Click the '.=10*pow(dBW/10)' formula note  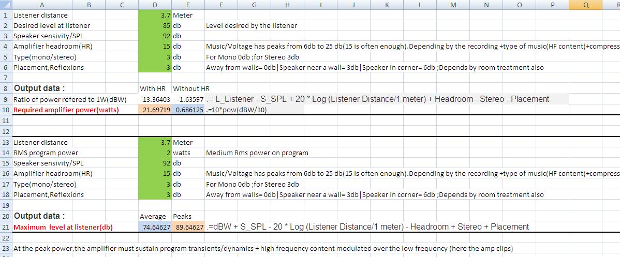click(x=237, y=110)
